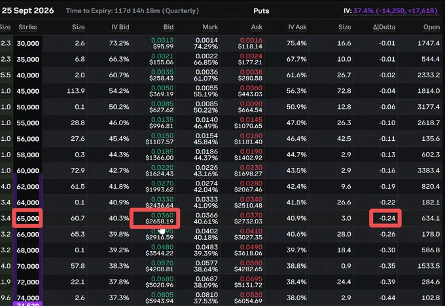Click the -0.44 delta value

pos(387,297)
